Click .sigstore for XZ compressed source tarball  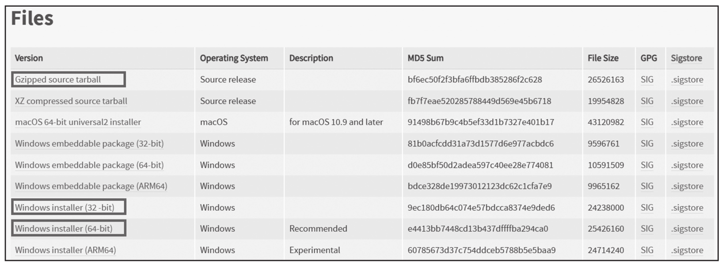[x=687, y=101]
